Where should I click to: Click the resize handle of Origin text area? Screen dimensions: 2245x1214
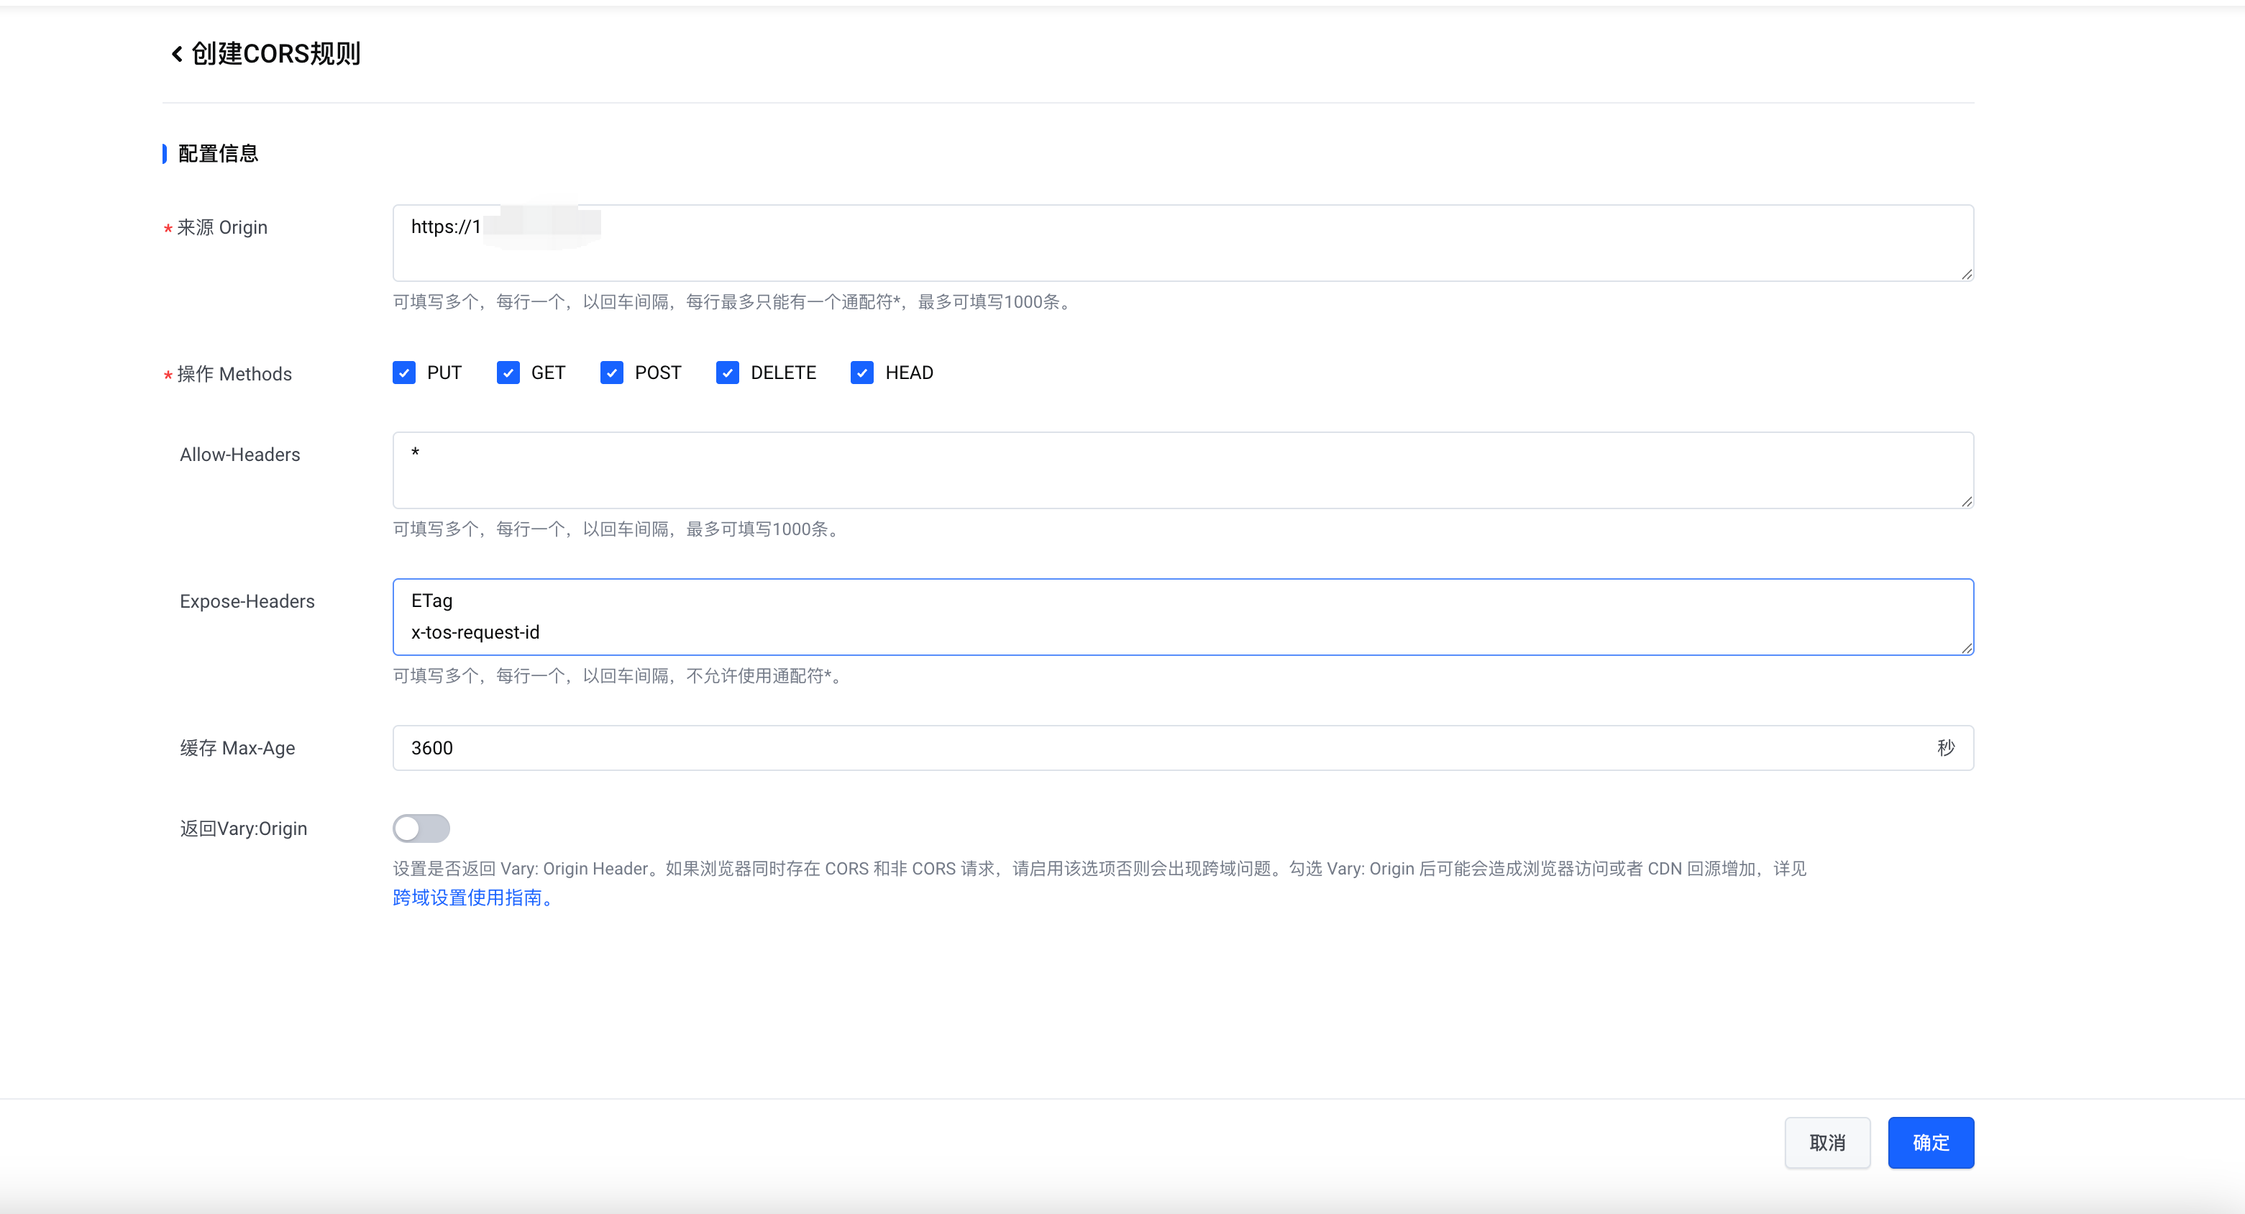[x=1967, y=275]
